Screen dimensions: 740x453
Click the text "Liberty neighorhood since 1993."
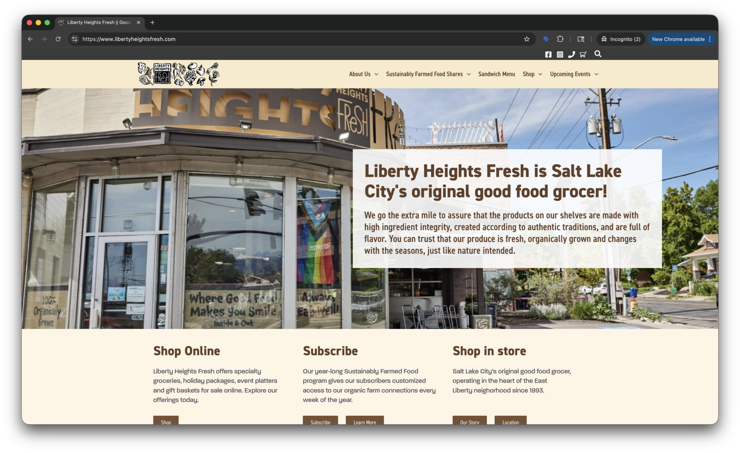pyautogui.click(x=498, y=390)
